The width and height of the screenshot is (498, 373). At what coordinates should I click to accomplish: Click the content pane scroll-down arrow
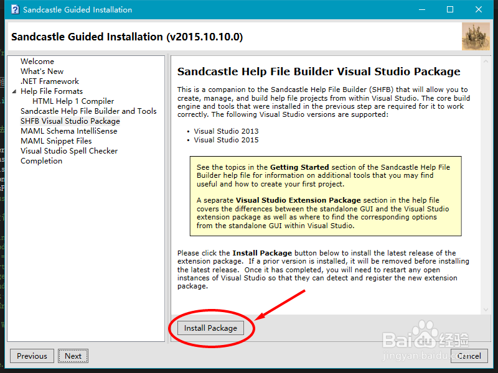click(x=486, y=309)
